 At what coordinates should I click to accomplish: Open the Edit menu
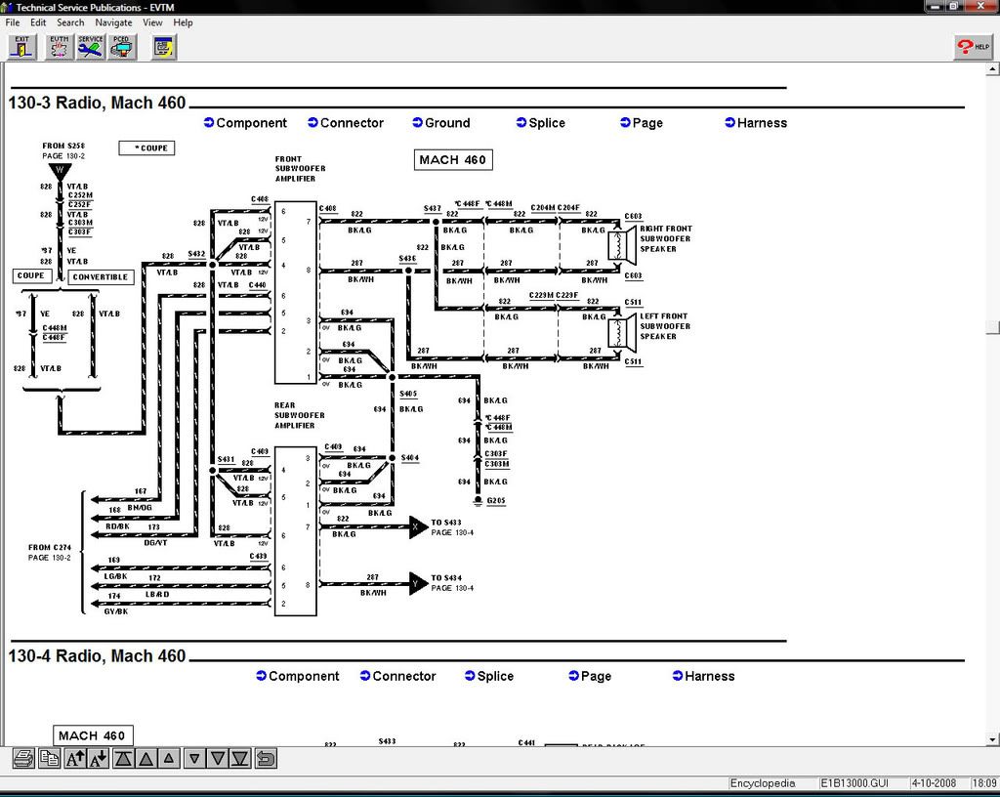(x=38, y=22)
